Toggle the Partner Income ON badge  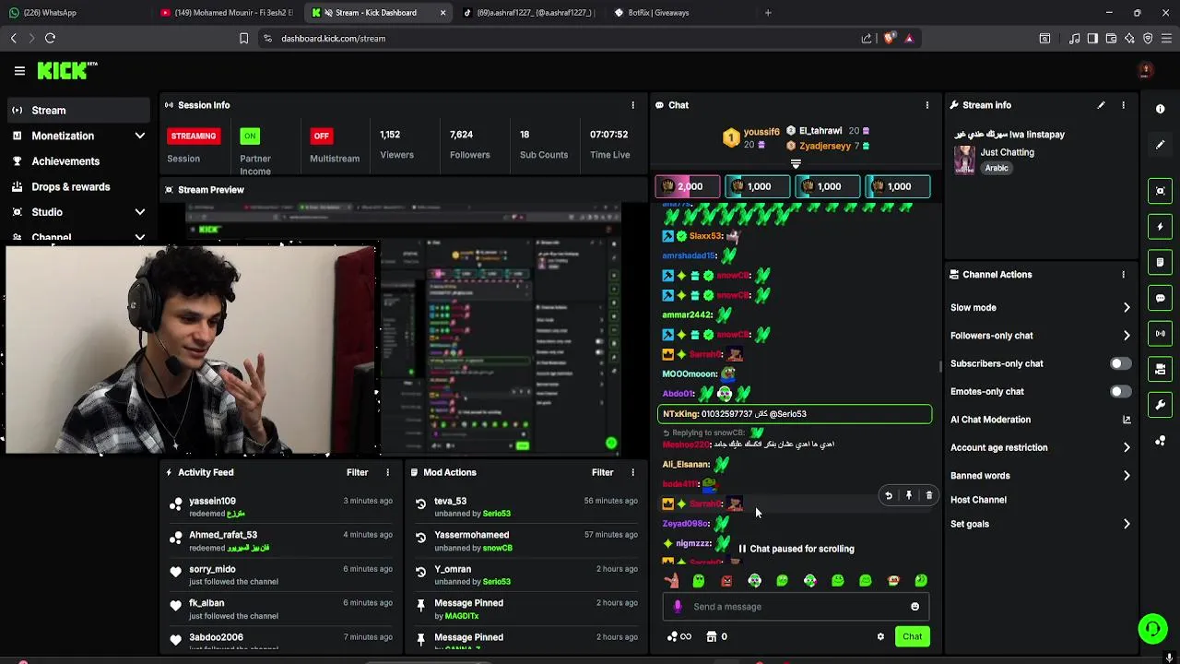250,136
